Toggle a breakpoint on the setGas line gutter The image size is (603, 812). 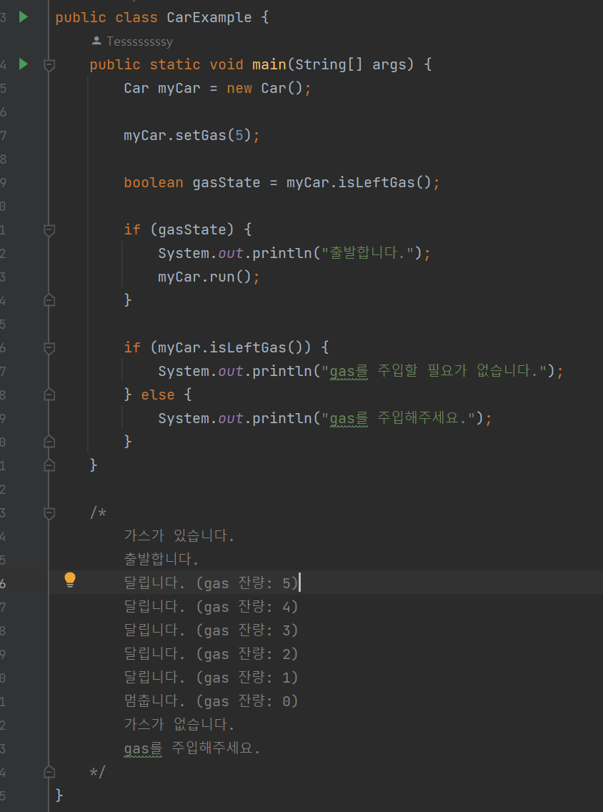(x=29, y=134)
